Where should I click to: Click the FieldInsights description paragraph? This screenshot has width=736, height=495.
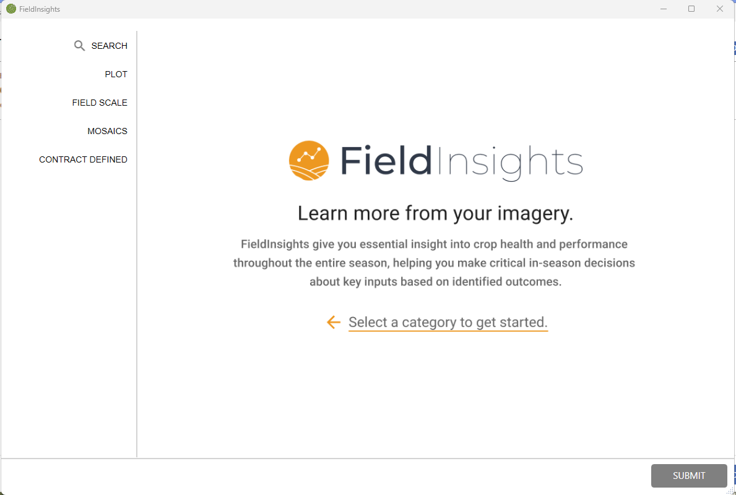click(434, 263)
